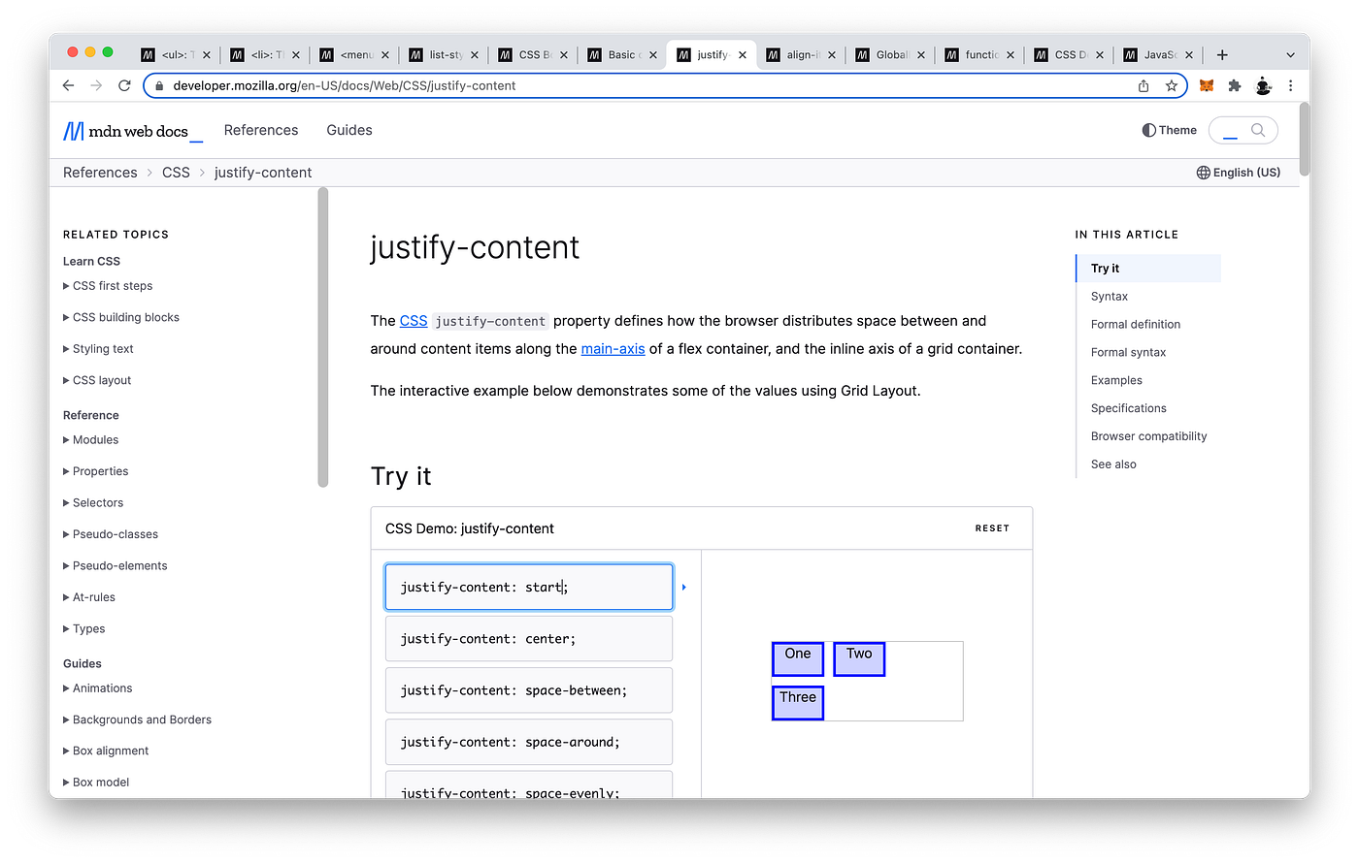Image resolution: width=1359 pixels, height=863 pixels.
Task: Open the References navigation menu
Action: click(261, 130)
